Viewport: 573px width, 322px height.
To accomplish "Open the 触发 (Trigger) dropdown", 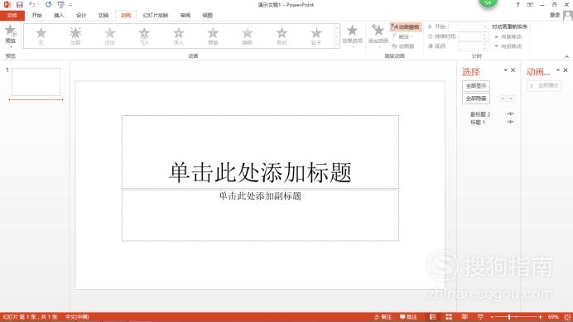I will click(x=402, y=36).
